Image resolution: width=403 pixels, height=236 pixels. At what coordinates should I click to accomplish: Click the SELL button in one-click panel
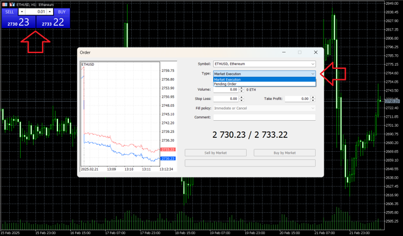pos(10,12)
